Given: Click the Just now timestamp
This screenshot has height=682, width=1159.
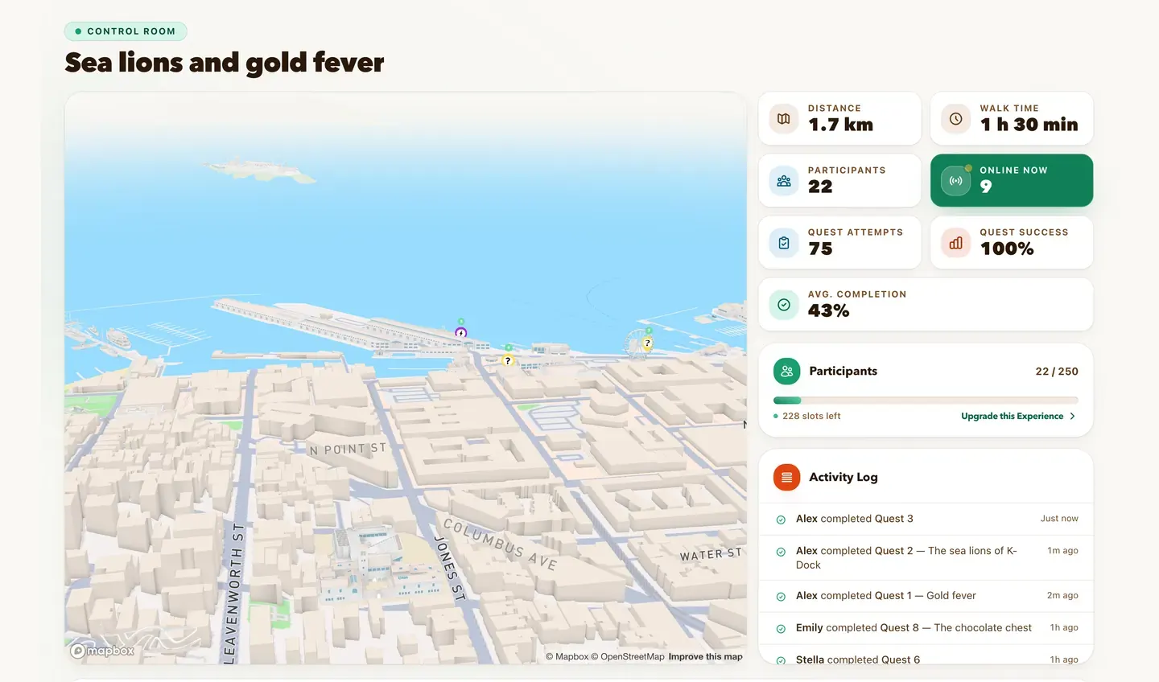Looking at the screenshot, I should click(1059, 519).
